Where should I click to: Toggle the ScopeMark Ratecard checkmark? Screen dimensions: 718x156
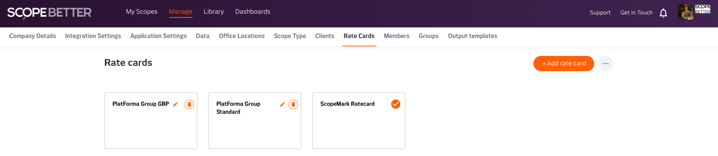[396, 104]
